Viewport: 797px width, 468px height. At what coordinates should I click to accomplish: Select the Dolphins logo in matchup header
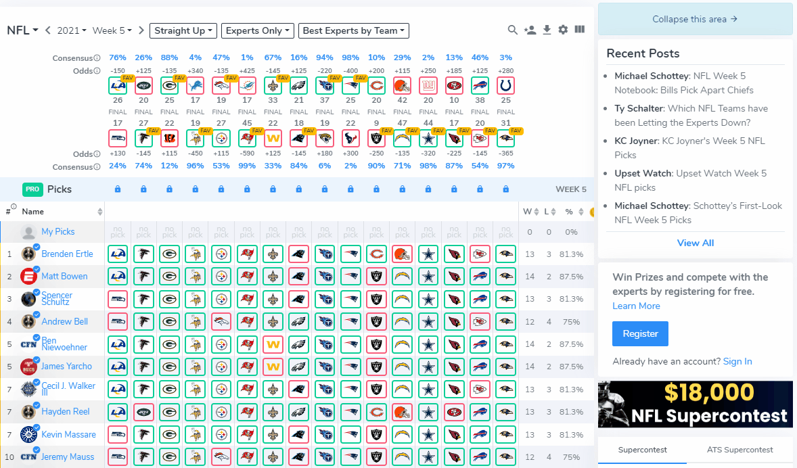[x=247, y=85]
